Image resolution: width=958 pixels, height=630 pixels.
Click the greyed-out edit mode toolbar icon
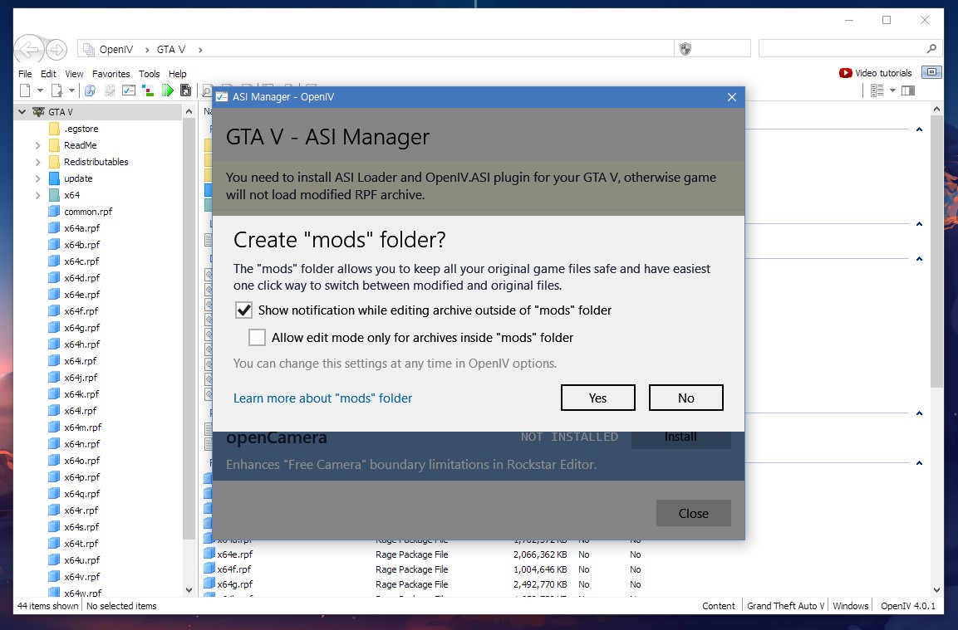pos(110,91)
